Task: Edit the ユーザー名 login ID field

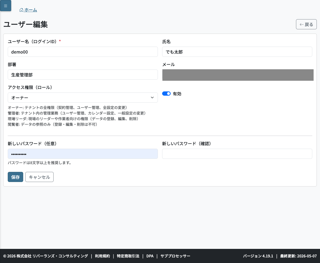Action: point(83,52)
